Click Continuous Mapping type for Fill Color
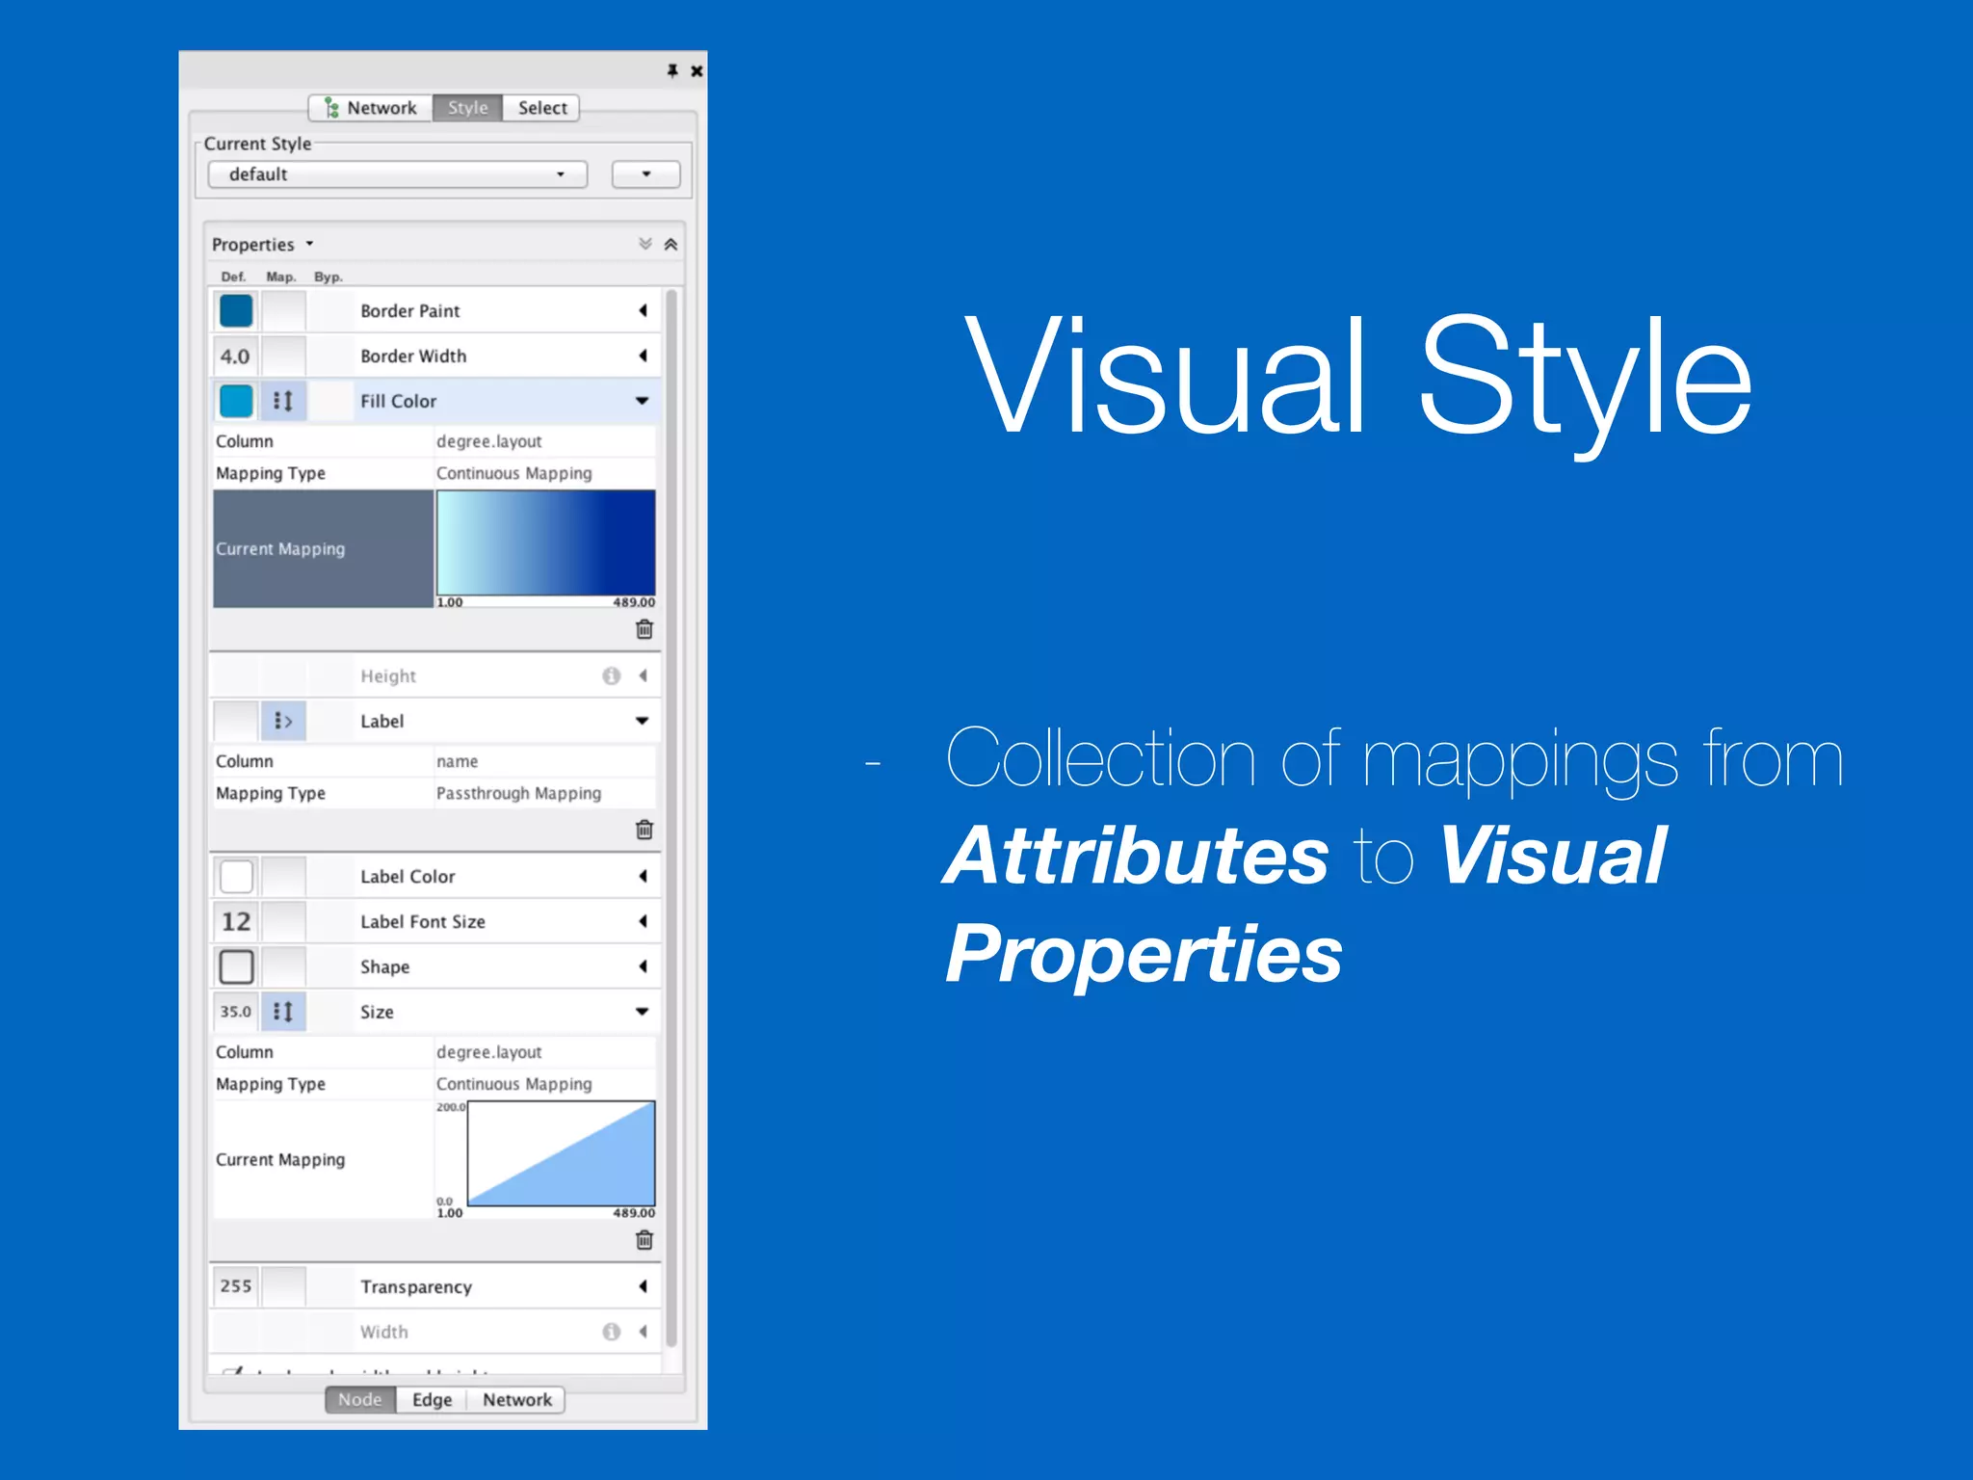 pos(544,473)
